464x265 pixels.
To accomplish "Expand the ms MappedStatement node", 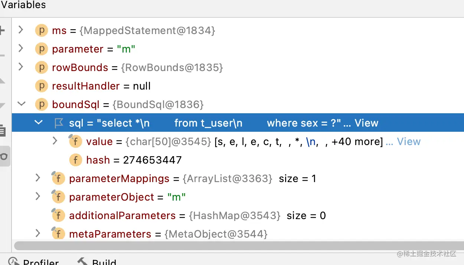I will 21,30.
